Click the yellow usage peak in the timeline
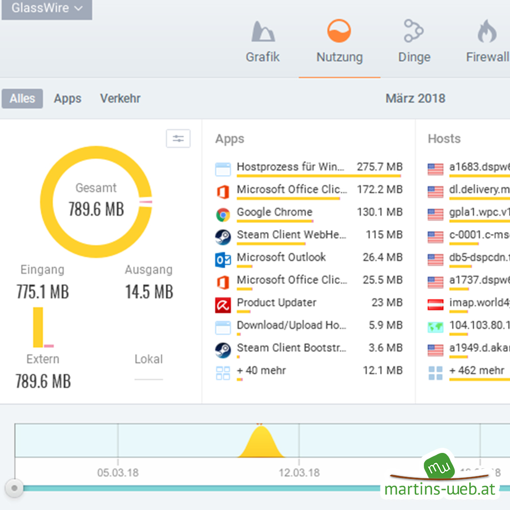This screenshot has height=510, width=510. [x=261, y=441]
